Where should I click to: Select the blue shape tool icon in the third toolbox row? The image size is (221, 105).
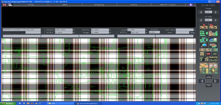[x=213, y=40]
